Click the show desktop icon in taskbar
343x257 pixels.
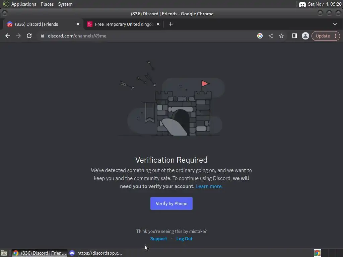pyautogui.click(x=4, y=253)
